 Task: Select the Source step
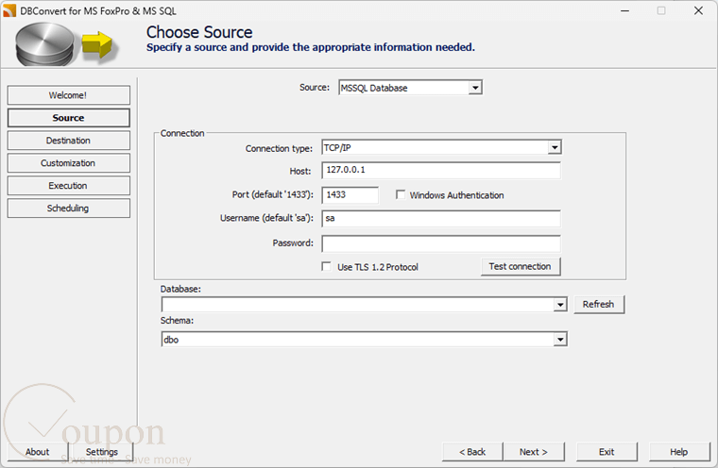[x=68, y=118]
